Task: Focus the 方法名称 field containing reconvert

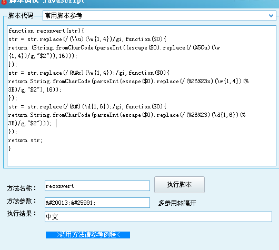Action: point(97,186)
